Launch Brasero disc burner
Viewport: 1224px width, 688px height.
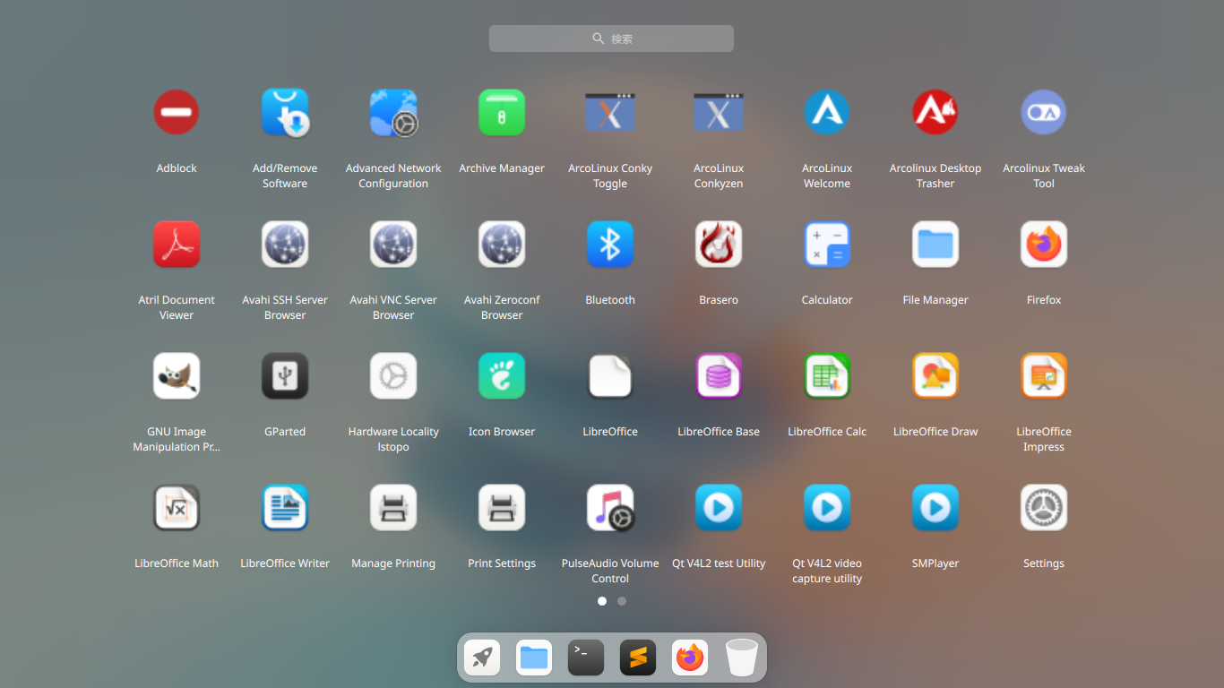[x=719, y=244]
